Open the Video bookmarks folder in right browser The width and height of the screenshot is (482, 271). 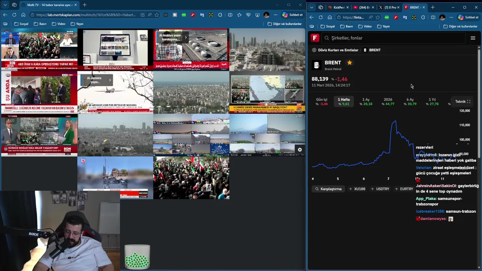[365, 26]
